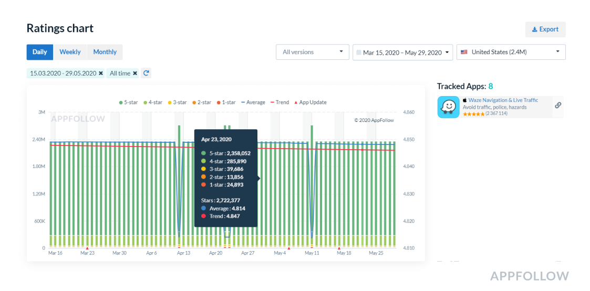Switch to Monthly view
590x291 pixels.
[x=105, y=52]
